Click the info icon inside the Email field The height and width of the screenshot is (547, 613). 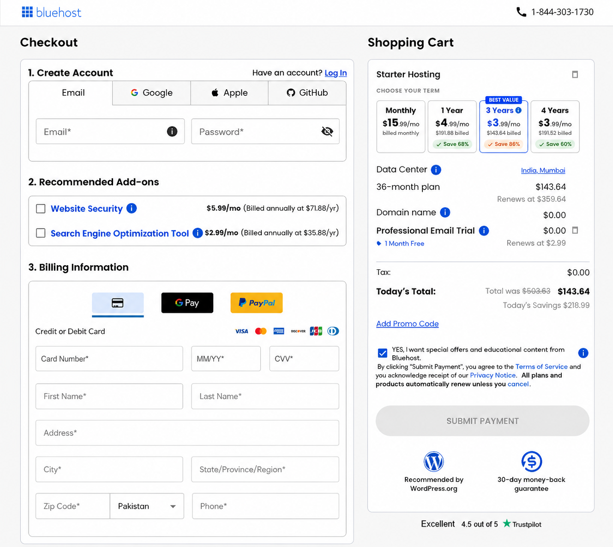point(172,132)
